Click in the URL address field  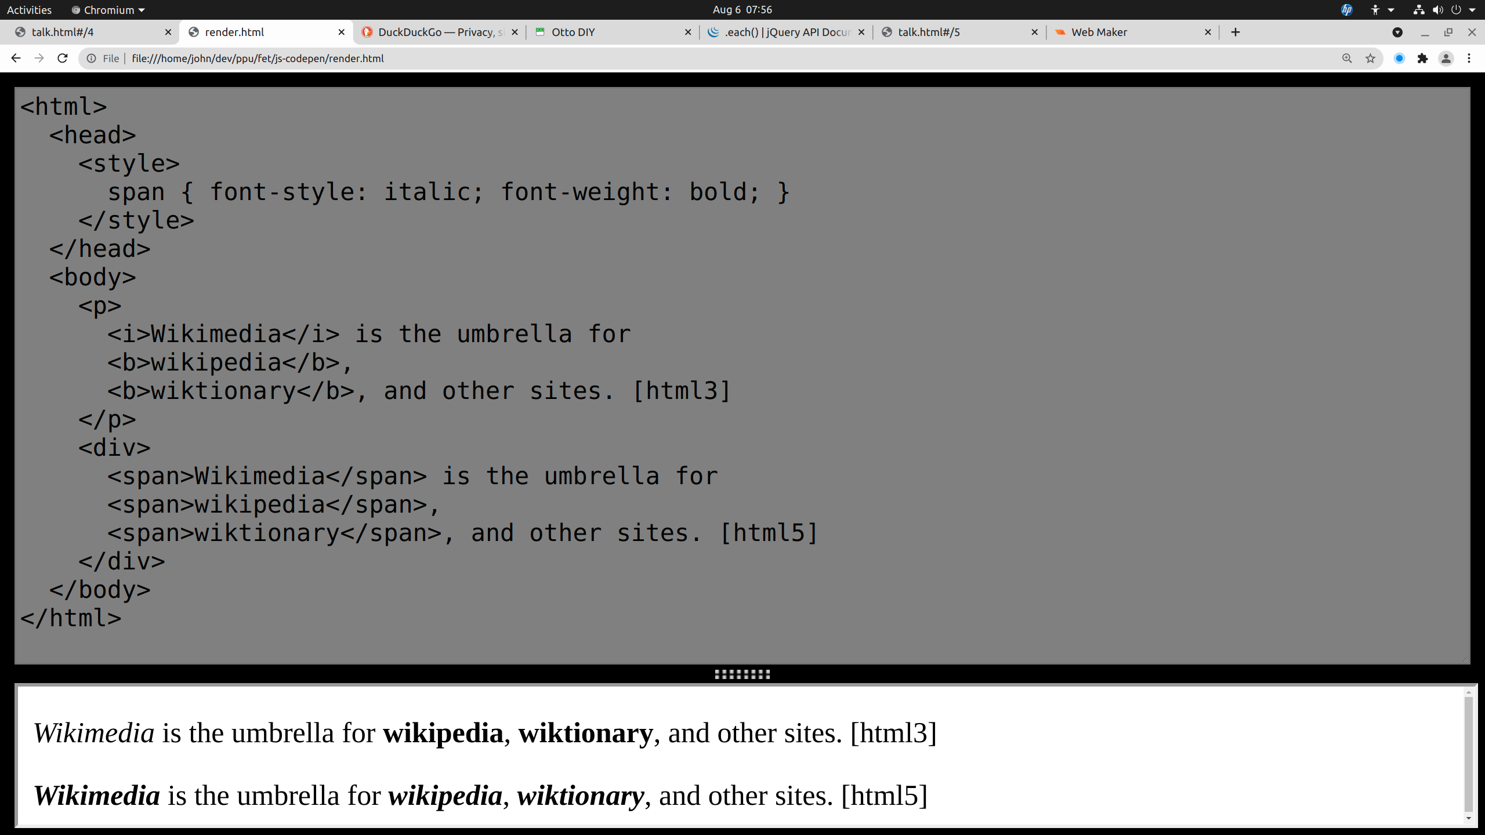(696, 58)
